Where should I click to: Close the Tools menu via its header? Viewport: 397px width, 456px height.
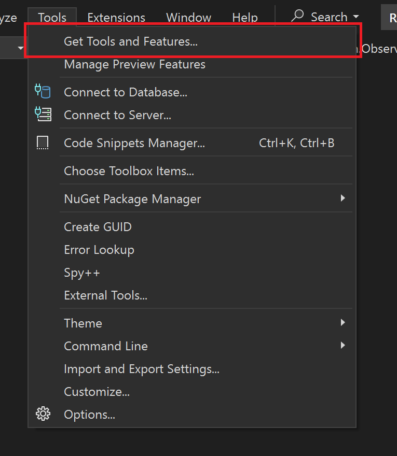[52, 18]
